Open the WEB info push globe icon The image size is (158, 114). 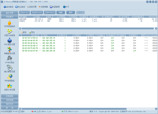tap(10, 77)
